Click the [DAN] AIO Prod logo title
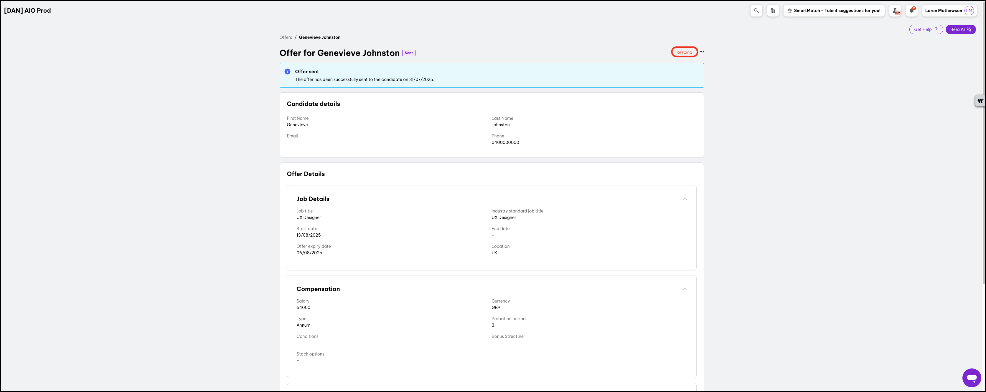 click(x=28, y=11)
